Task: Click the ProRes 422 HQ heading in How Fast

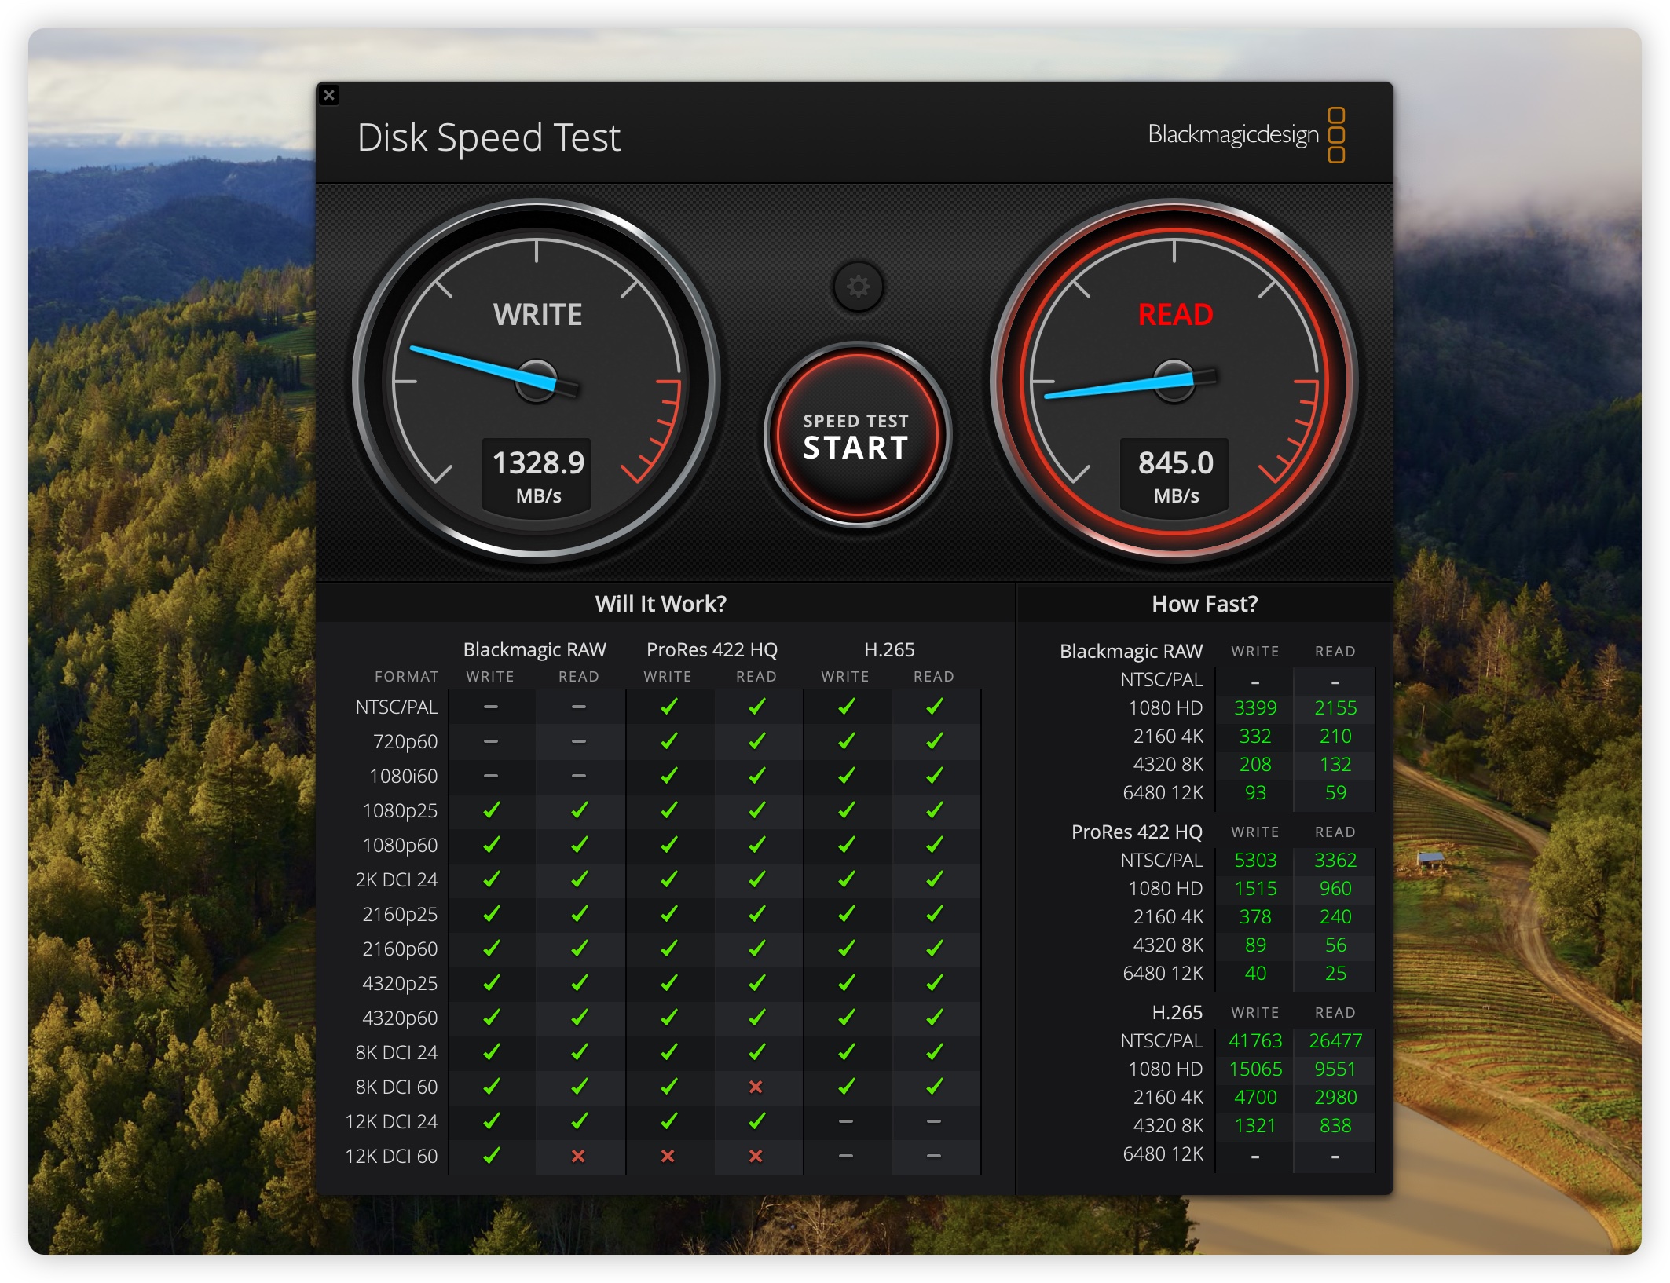Action: 1137,832
